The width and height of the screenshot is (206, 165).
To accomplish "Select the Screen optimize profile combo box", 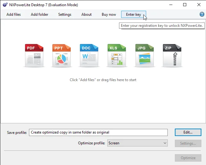I will point(138,143).
